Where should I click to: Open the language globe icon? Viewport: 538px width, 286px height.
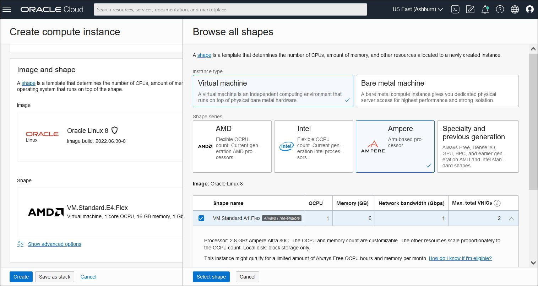515,9
